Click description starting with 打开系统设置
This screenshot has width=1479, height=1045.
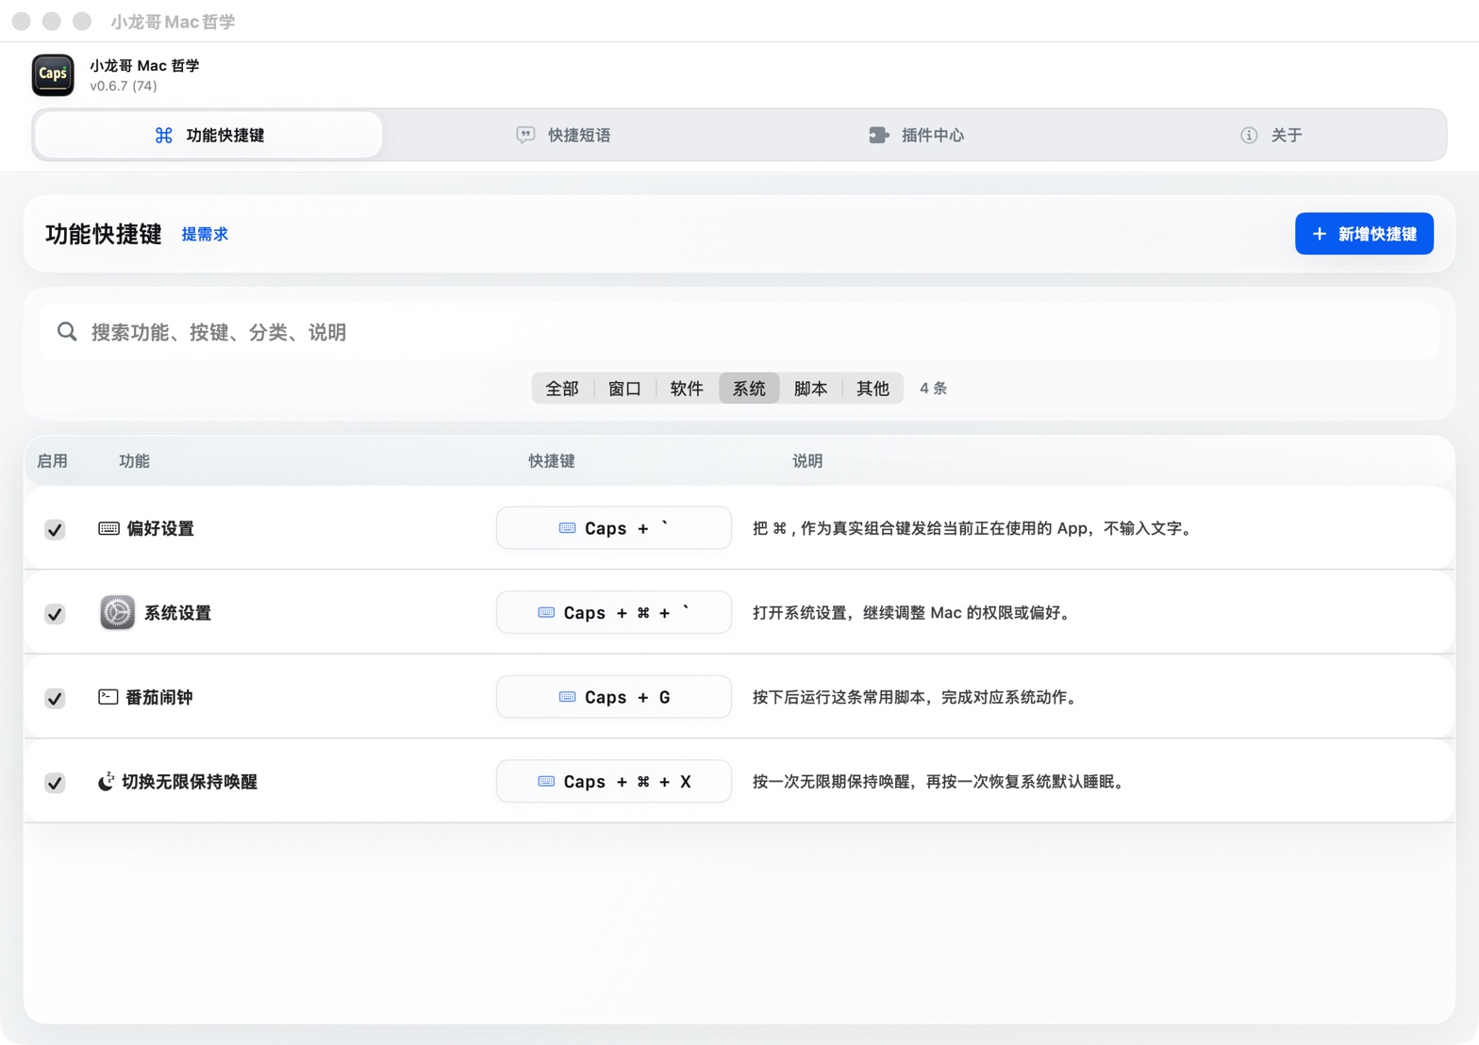(x=914, y=613)
